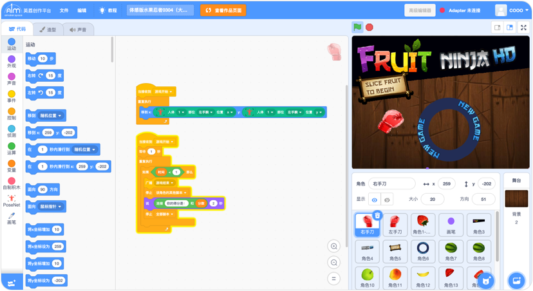Delete the 右手刀 sprite with trash icon
This screenshot has width=533, height=291.
click(377, 216)
